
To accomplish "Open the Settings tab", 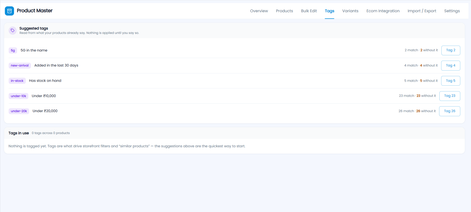I will coord(452,11).
